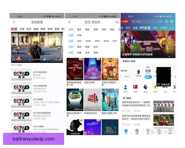
Task: Open the 弗赖堡VS多特蒙德 match banner
Action: [148, 44]
